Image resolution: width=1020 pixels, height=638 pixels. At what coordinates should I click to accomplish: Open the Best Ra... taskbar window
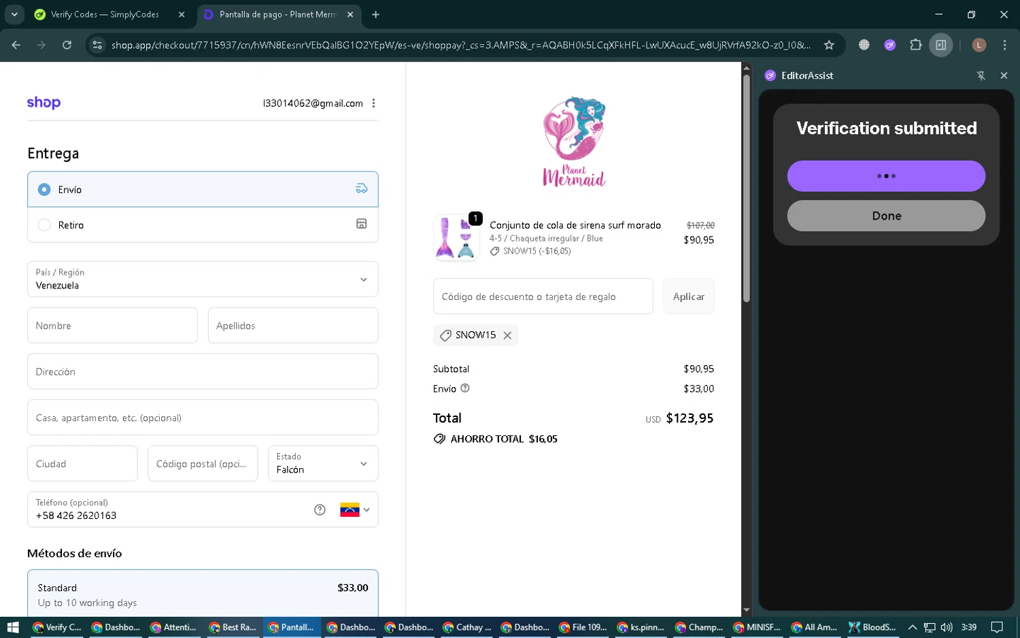coord(233,627)
